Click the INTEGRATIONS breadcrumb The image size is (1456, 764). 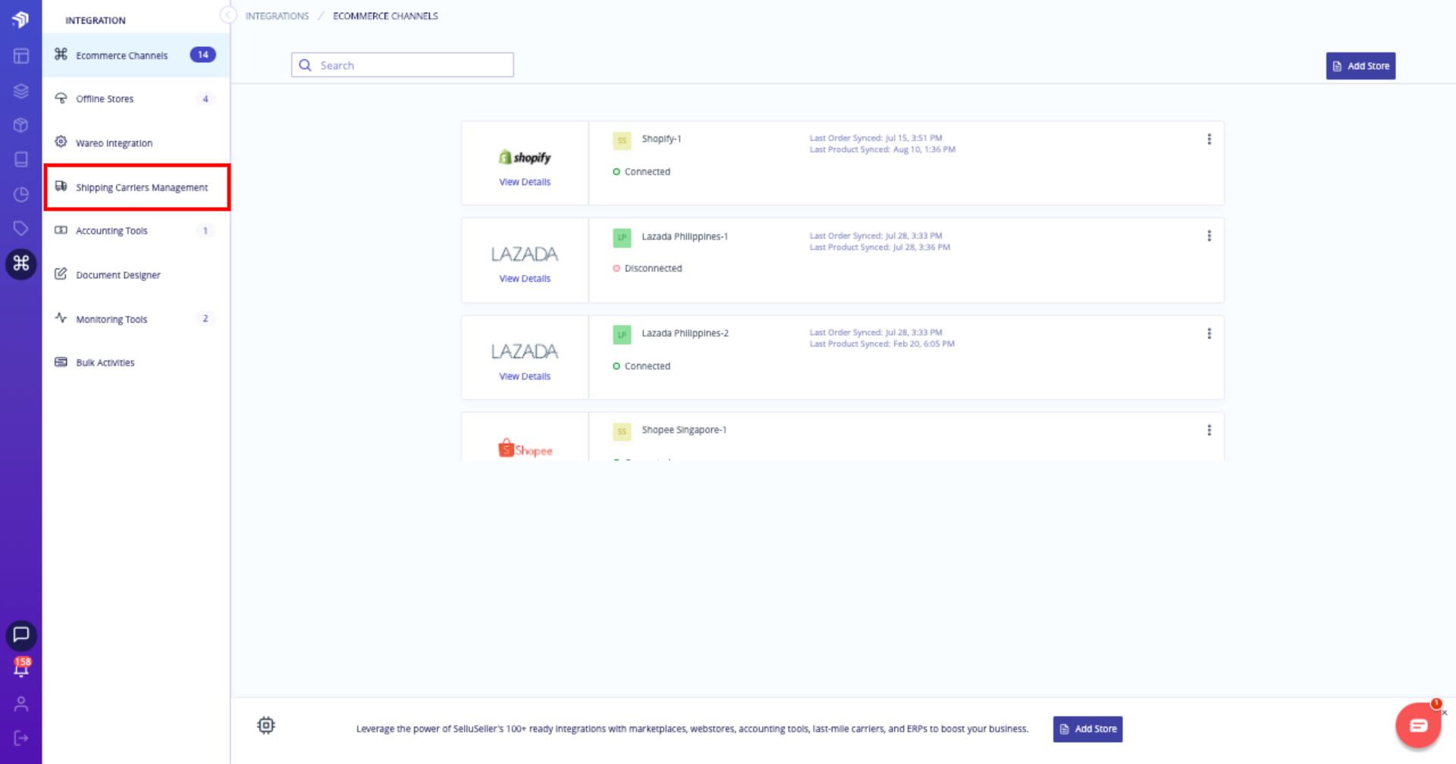(x=277, y=16)
